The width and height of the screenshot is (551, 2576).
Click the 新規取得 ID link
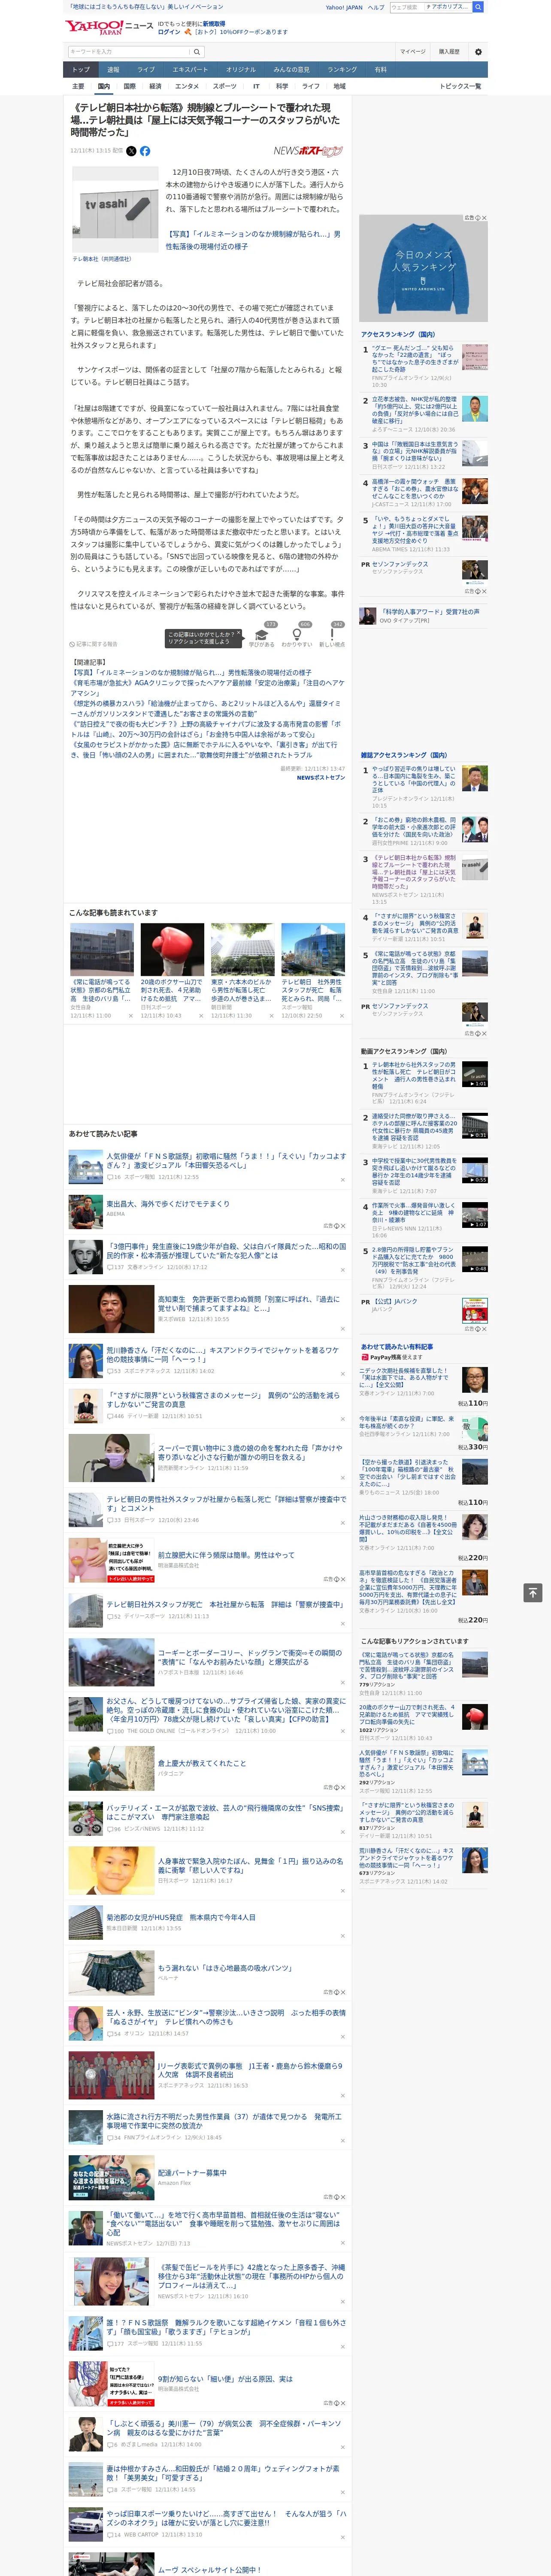(214, 23)
